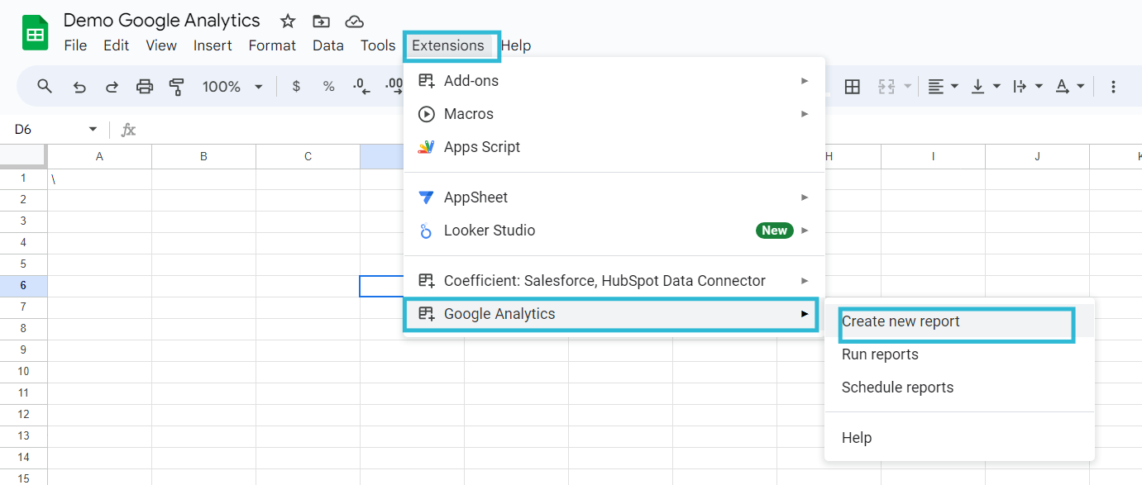Viewport: 1142px width, 485px height.
Task: Open the Help menu in menu bar
Action: (516, 45)
